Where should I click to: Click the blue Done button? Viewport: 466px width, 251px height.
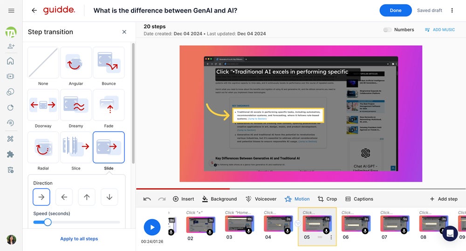tap(396, 10)
